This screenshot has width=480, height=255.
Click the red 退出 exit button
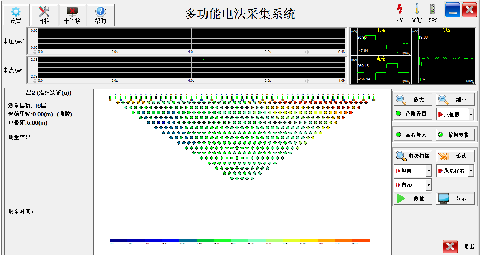pyautogui.click(x=450, y=246)
